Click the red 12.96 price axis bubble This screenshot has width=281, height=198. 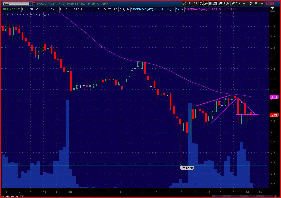274,115
